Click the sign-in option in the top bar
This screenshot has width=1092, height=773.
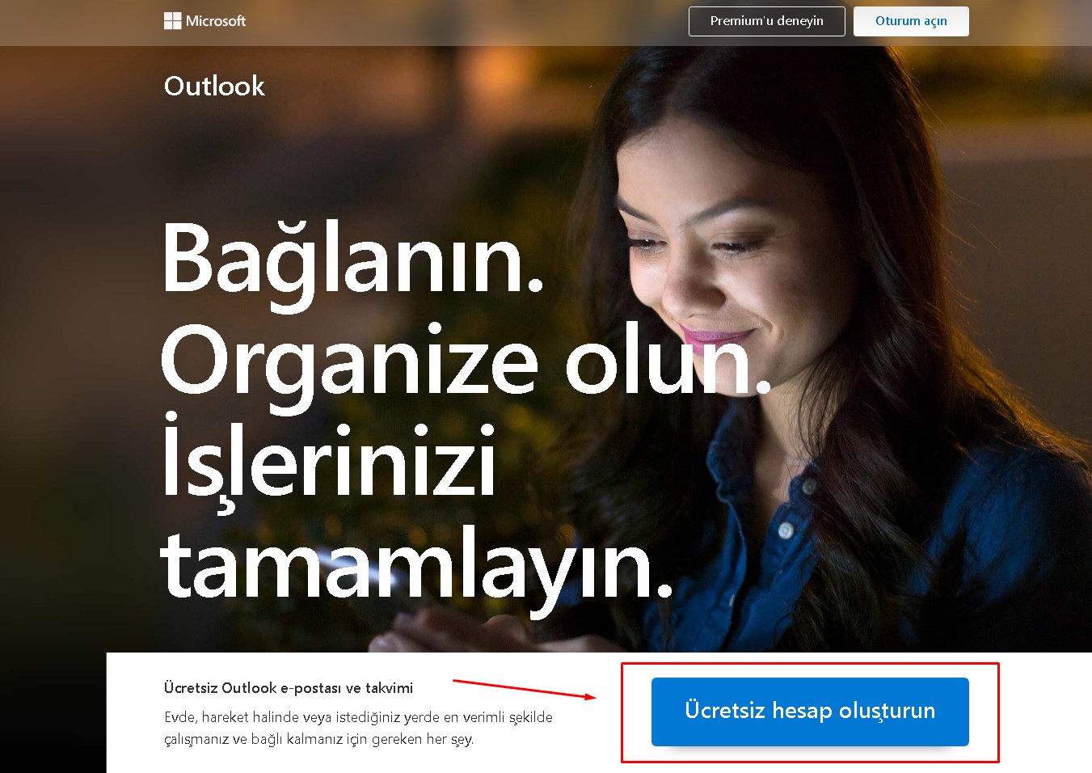pyautogui.click(x=911, y=21)
